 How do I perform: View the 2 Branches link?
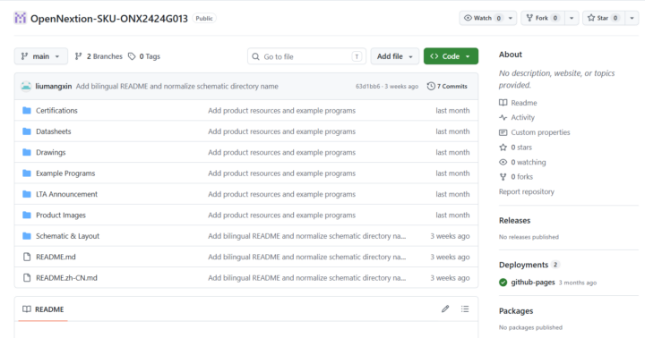(99, 56)
